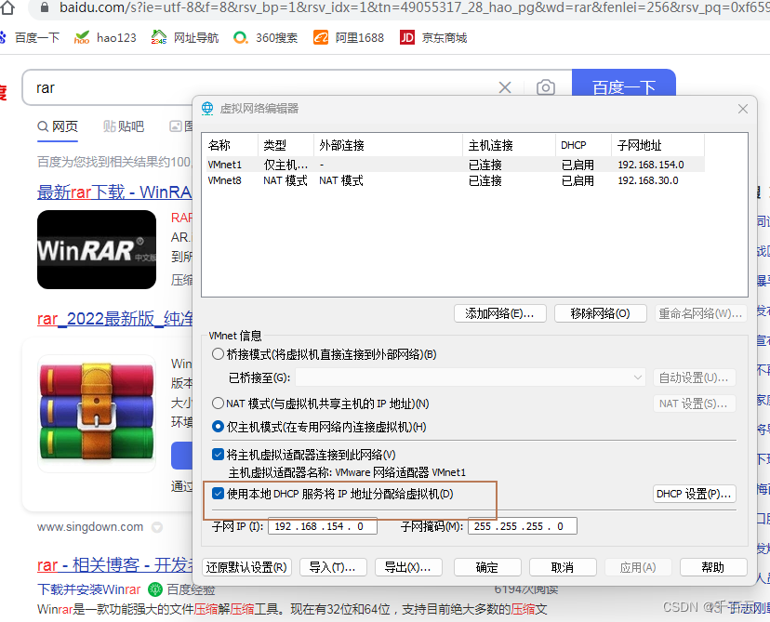Open the DHCP 设置(P) button
770x622 pixels.
click(694, 494)
